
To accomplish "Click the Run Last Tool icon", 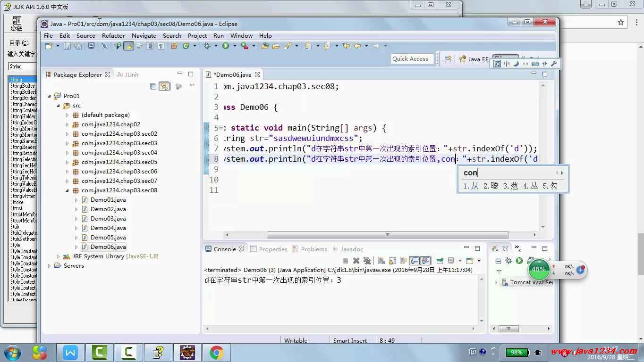I will coord(245,46).
